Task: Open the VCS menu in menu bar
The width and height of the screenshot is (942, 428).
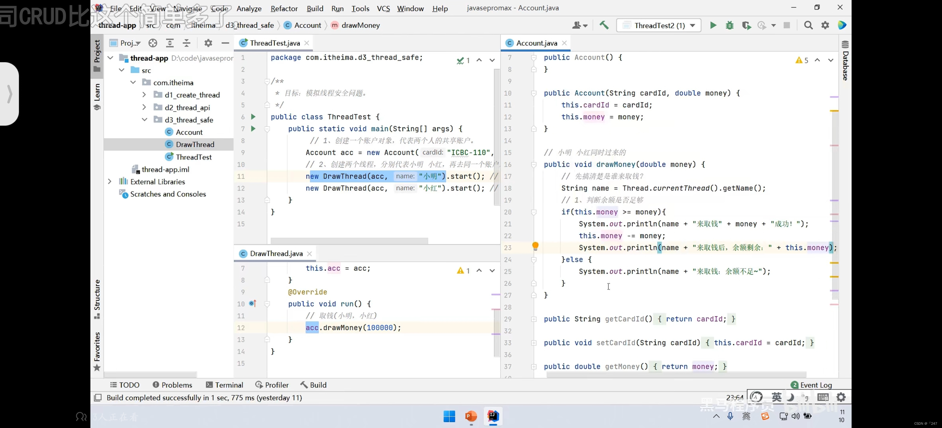Action: pyautogui.click(x=383, y=8)
